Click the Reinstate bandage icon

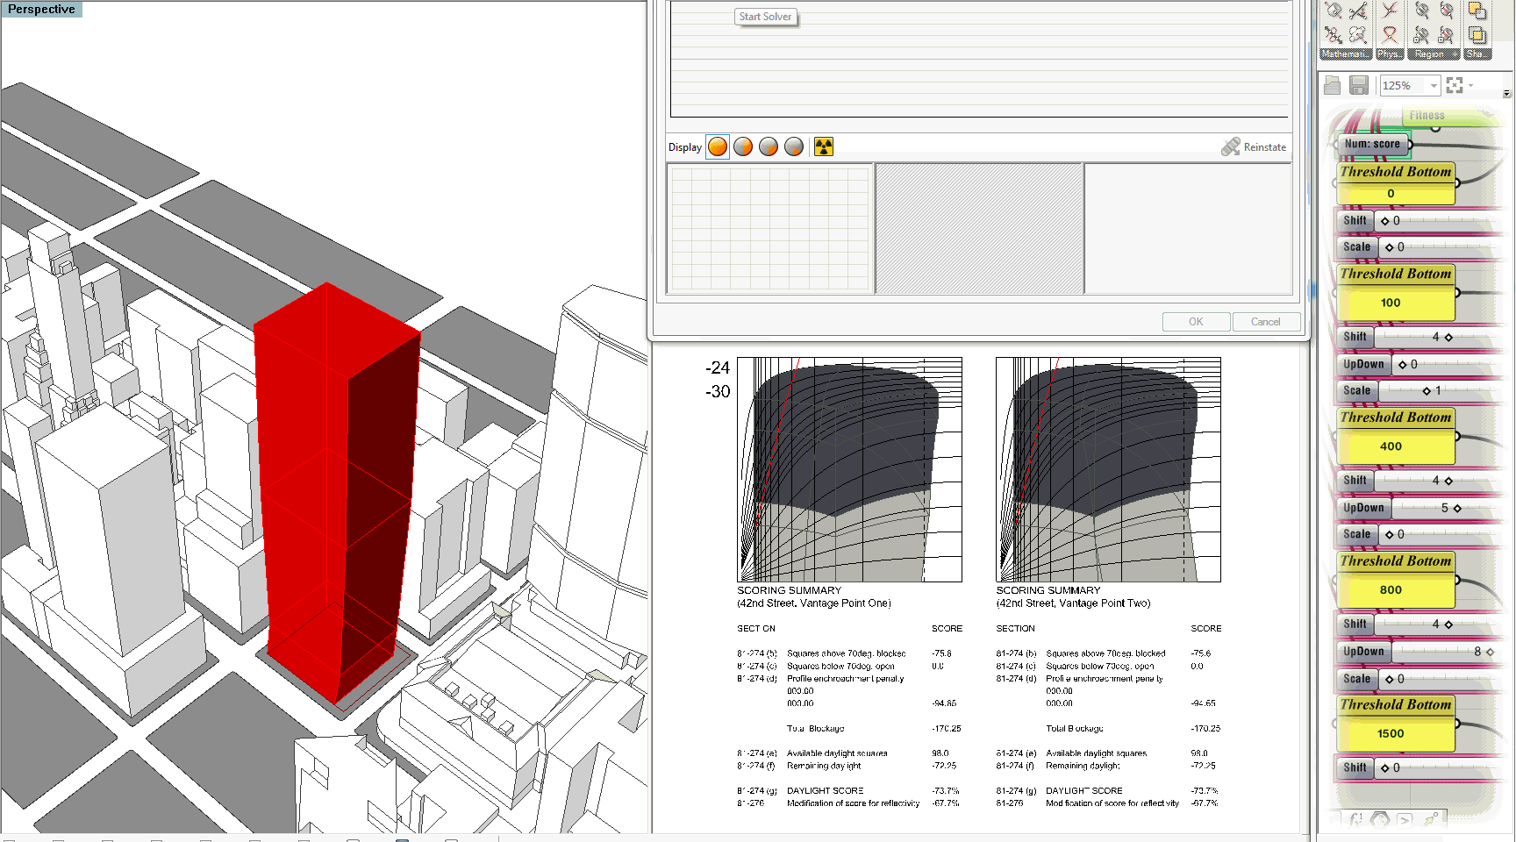[1232, 146]
